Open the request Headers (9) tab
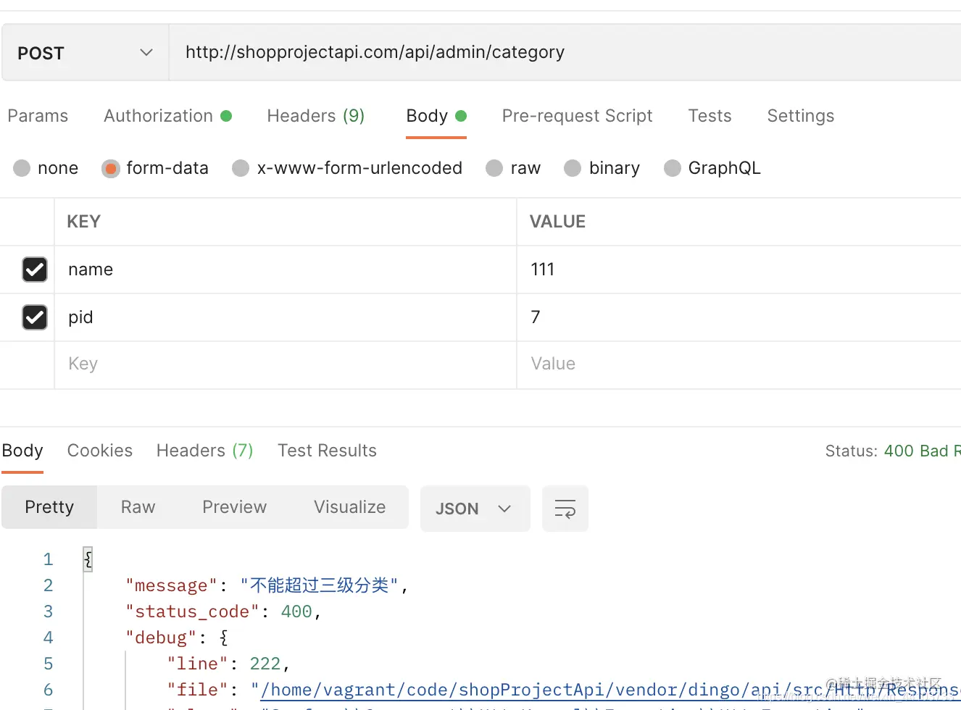961x710 pixels. [316, 116]
